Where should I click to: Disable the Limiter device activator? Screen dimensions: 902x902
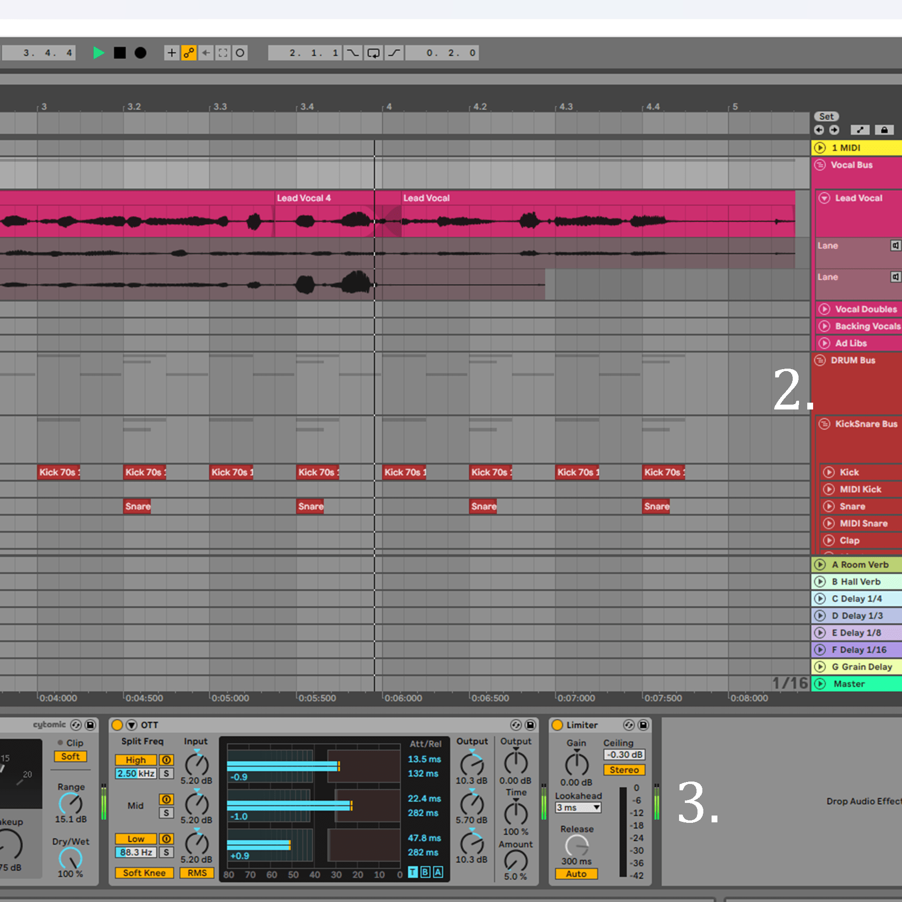tap(557, 725)
